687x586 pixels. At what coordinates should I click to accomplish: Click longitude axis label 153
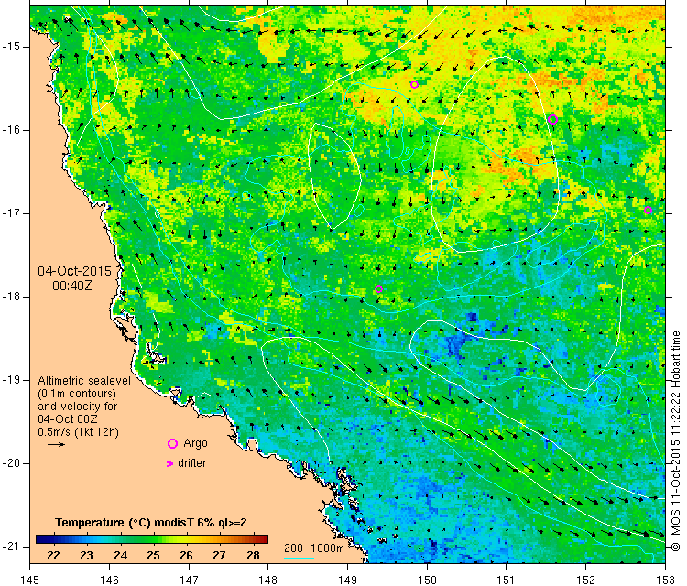pos(665,580)
